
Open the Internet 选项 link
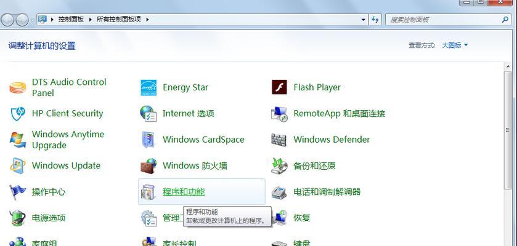(189, 114)
